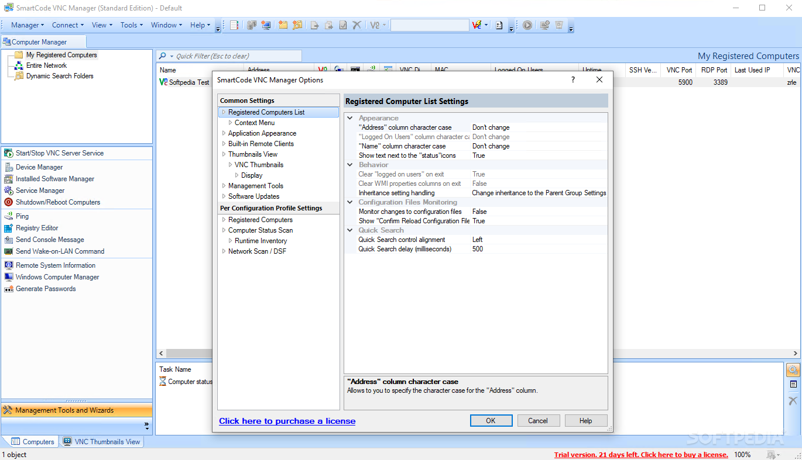Open the Registry Editor tool
The height and width of the screenshot is (460, 802).
(x=30, y=228)
